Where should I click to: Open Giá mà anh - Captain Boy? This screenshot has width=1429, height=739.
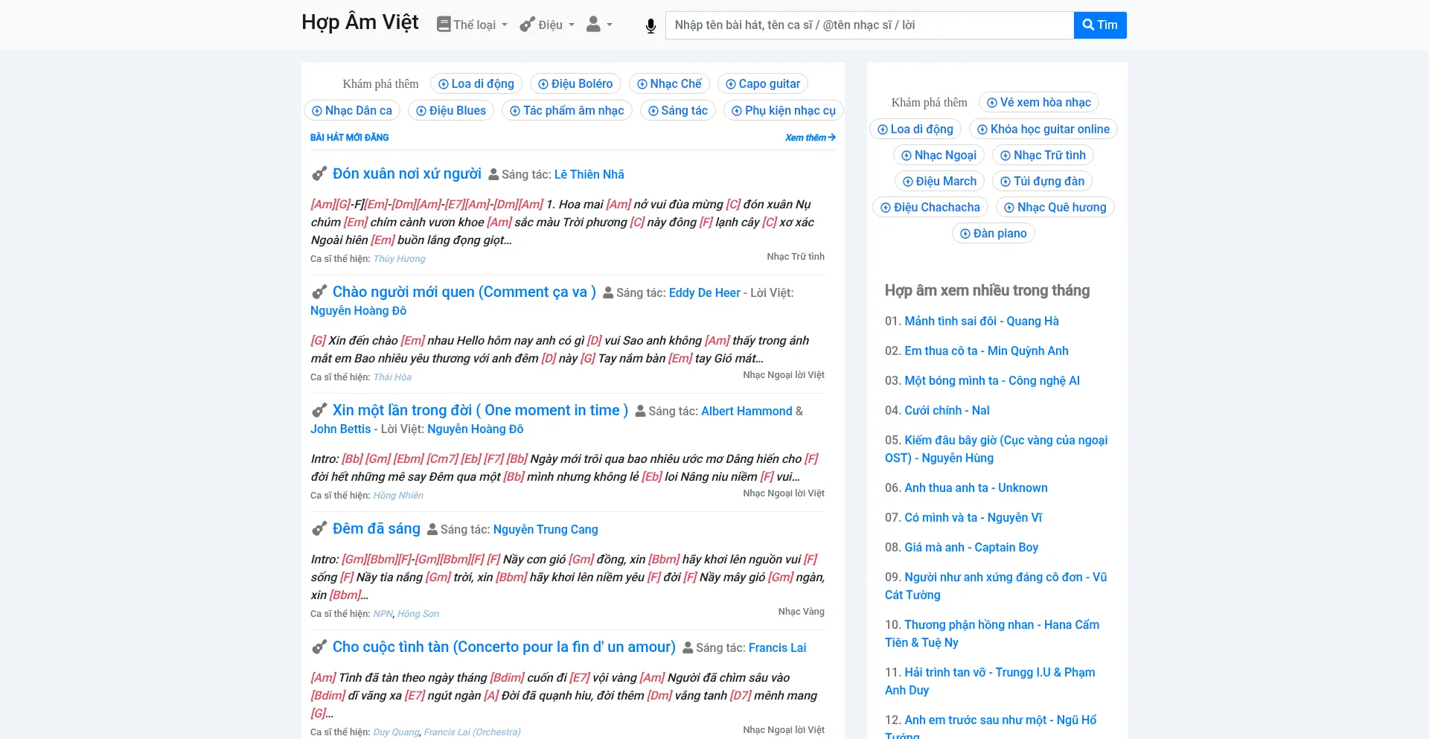point(971,548)
